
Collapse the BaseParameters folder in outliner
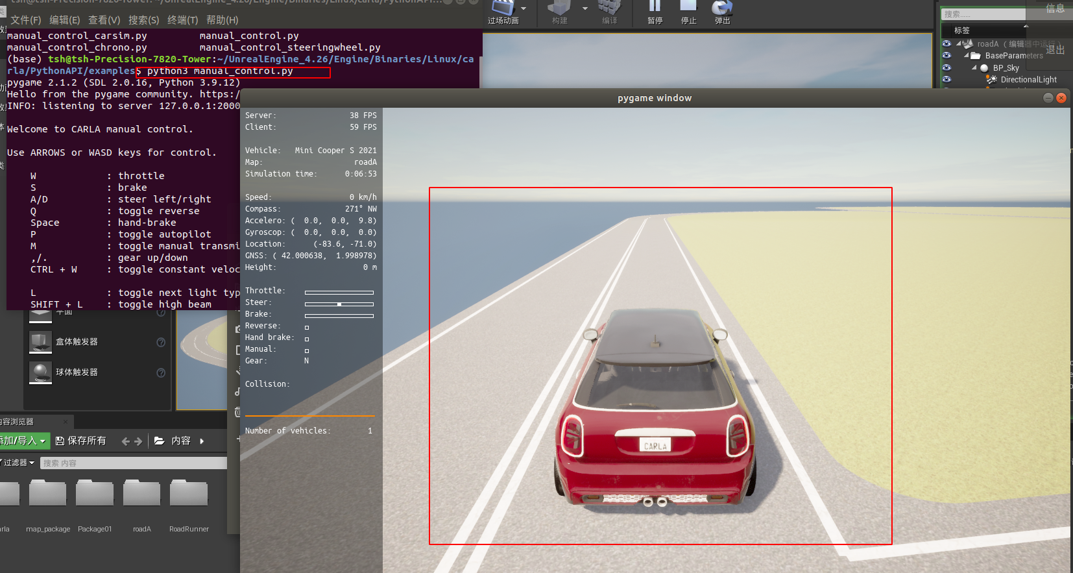[966, 56]
